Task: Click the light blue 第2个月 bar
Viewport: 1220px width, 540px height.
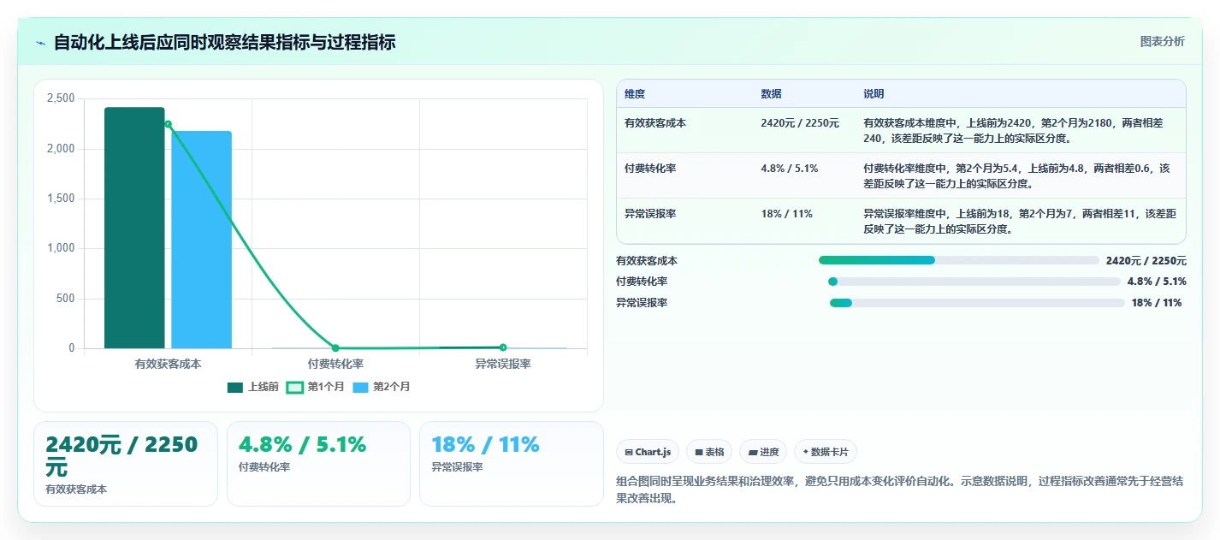Action: pyautogui.click(x=201, y=240)
